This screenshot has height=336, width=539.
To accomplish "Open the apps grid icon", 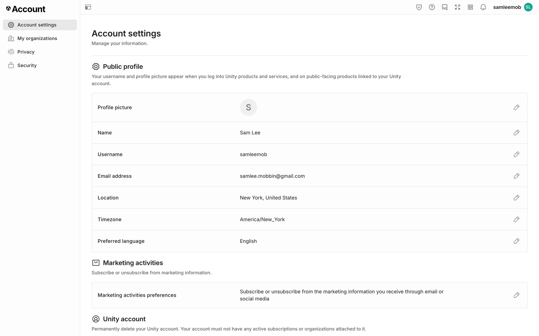I will (x=471, y=7).
